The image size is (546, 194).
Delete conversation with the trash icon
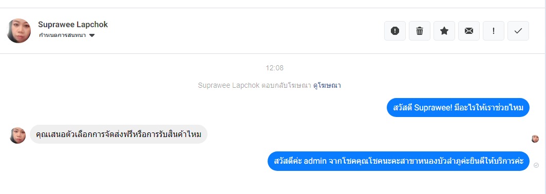pos(420,31)
